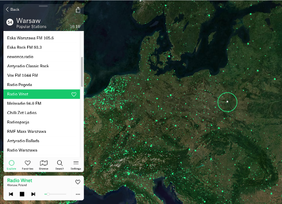Play Eska Warszawa FM 105.6
The height and width of the screenshot is (204, 282).
point(42,38)
